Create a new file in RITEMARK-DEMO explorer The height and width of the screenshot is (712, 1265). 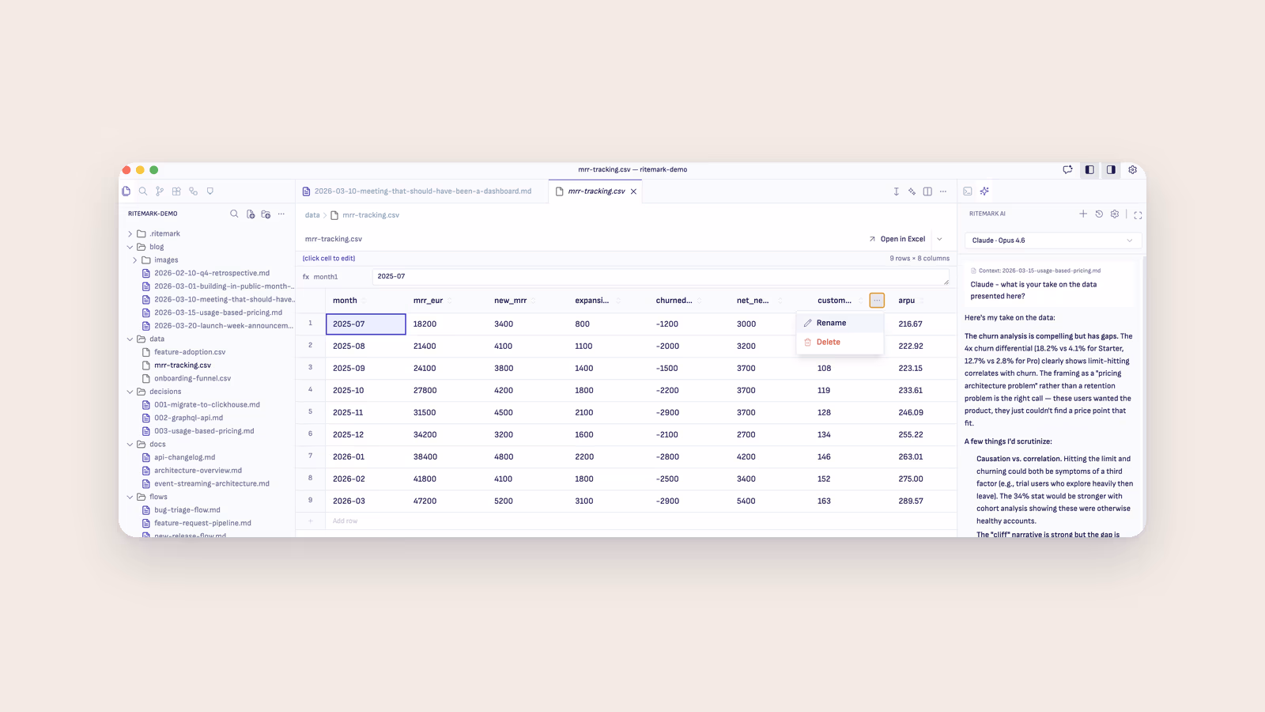[251, 214]
